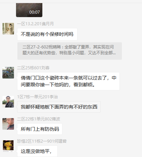The image size is (142, 157).
Task: Click sender name 二区22栋1单元802雍波
Action: pyautogui.click(x=39, y=119)
